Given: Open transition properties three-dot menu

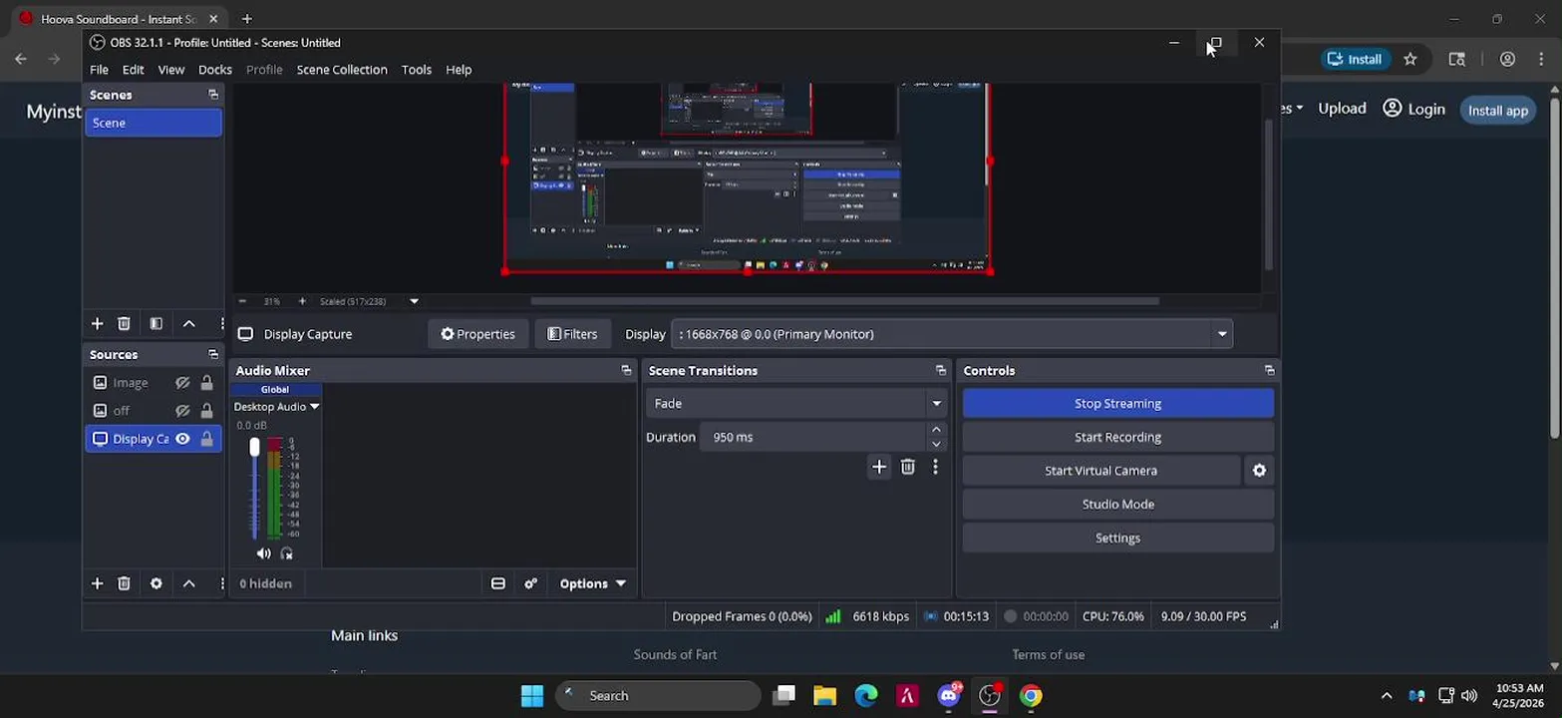Looking at the screenshot, I should tap(935, 467).
